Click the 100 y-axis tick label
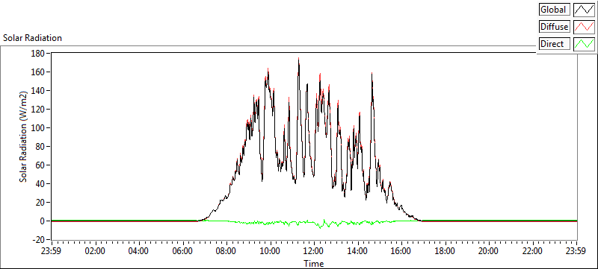 (39, 127)
